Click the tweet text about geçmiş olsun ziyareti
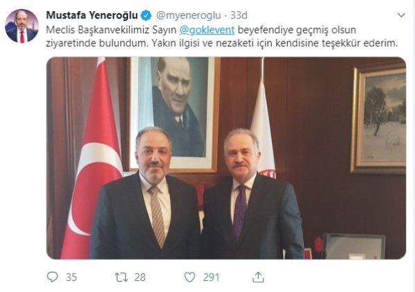The image size is (415, 292). pos(222,36)
